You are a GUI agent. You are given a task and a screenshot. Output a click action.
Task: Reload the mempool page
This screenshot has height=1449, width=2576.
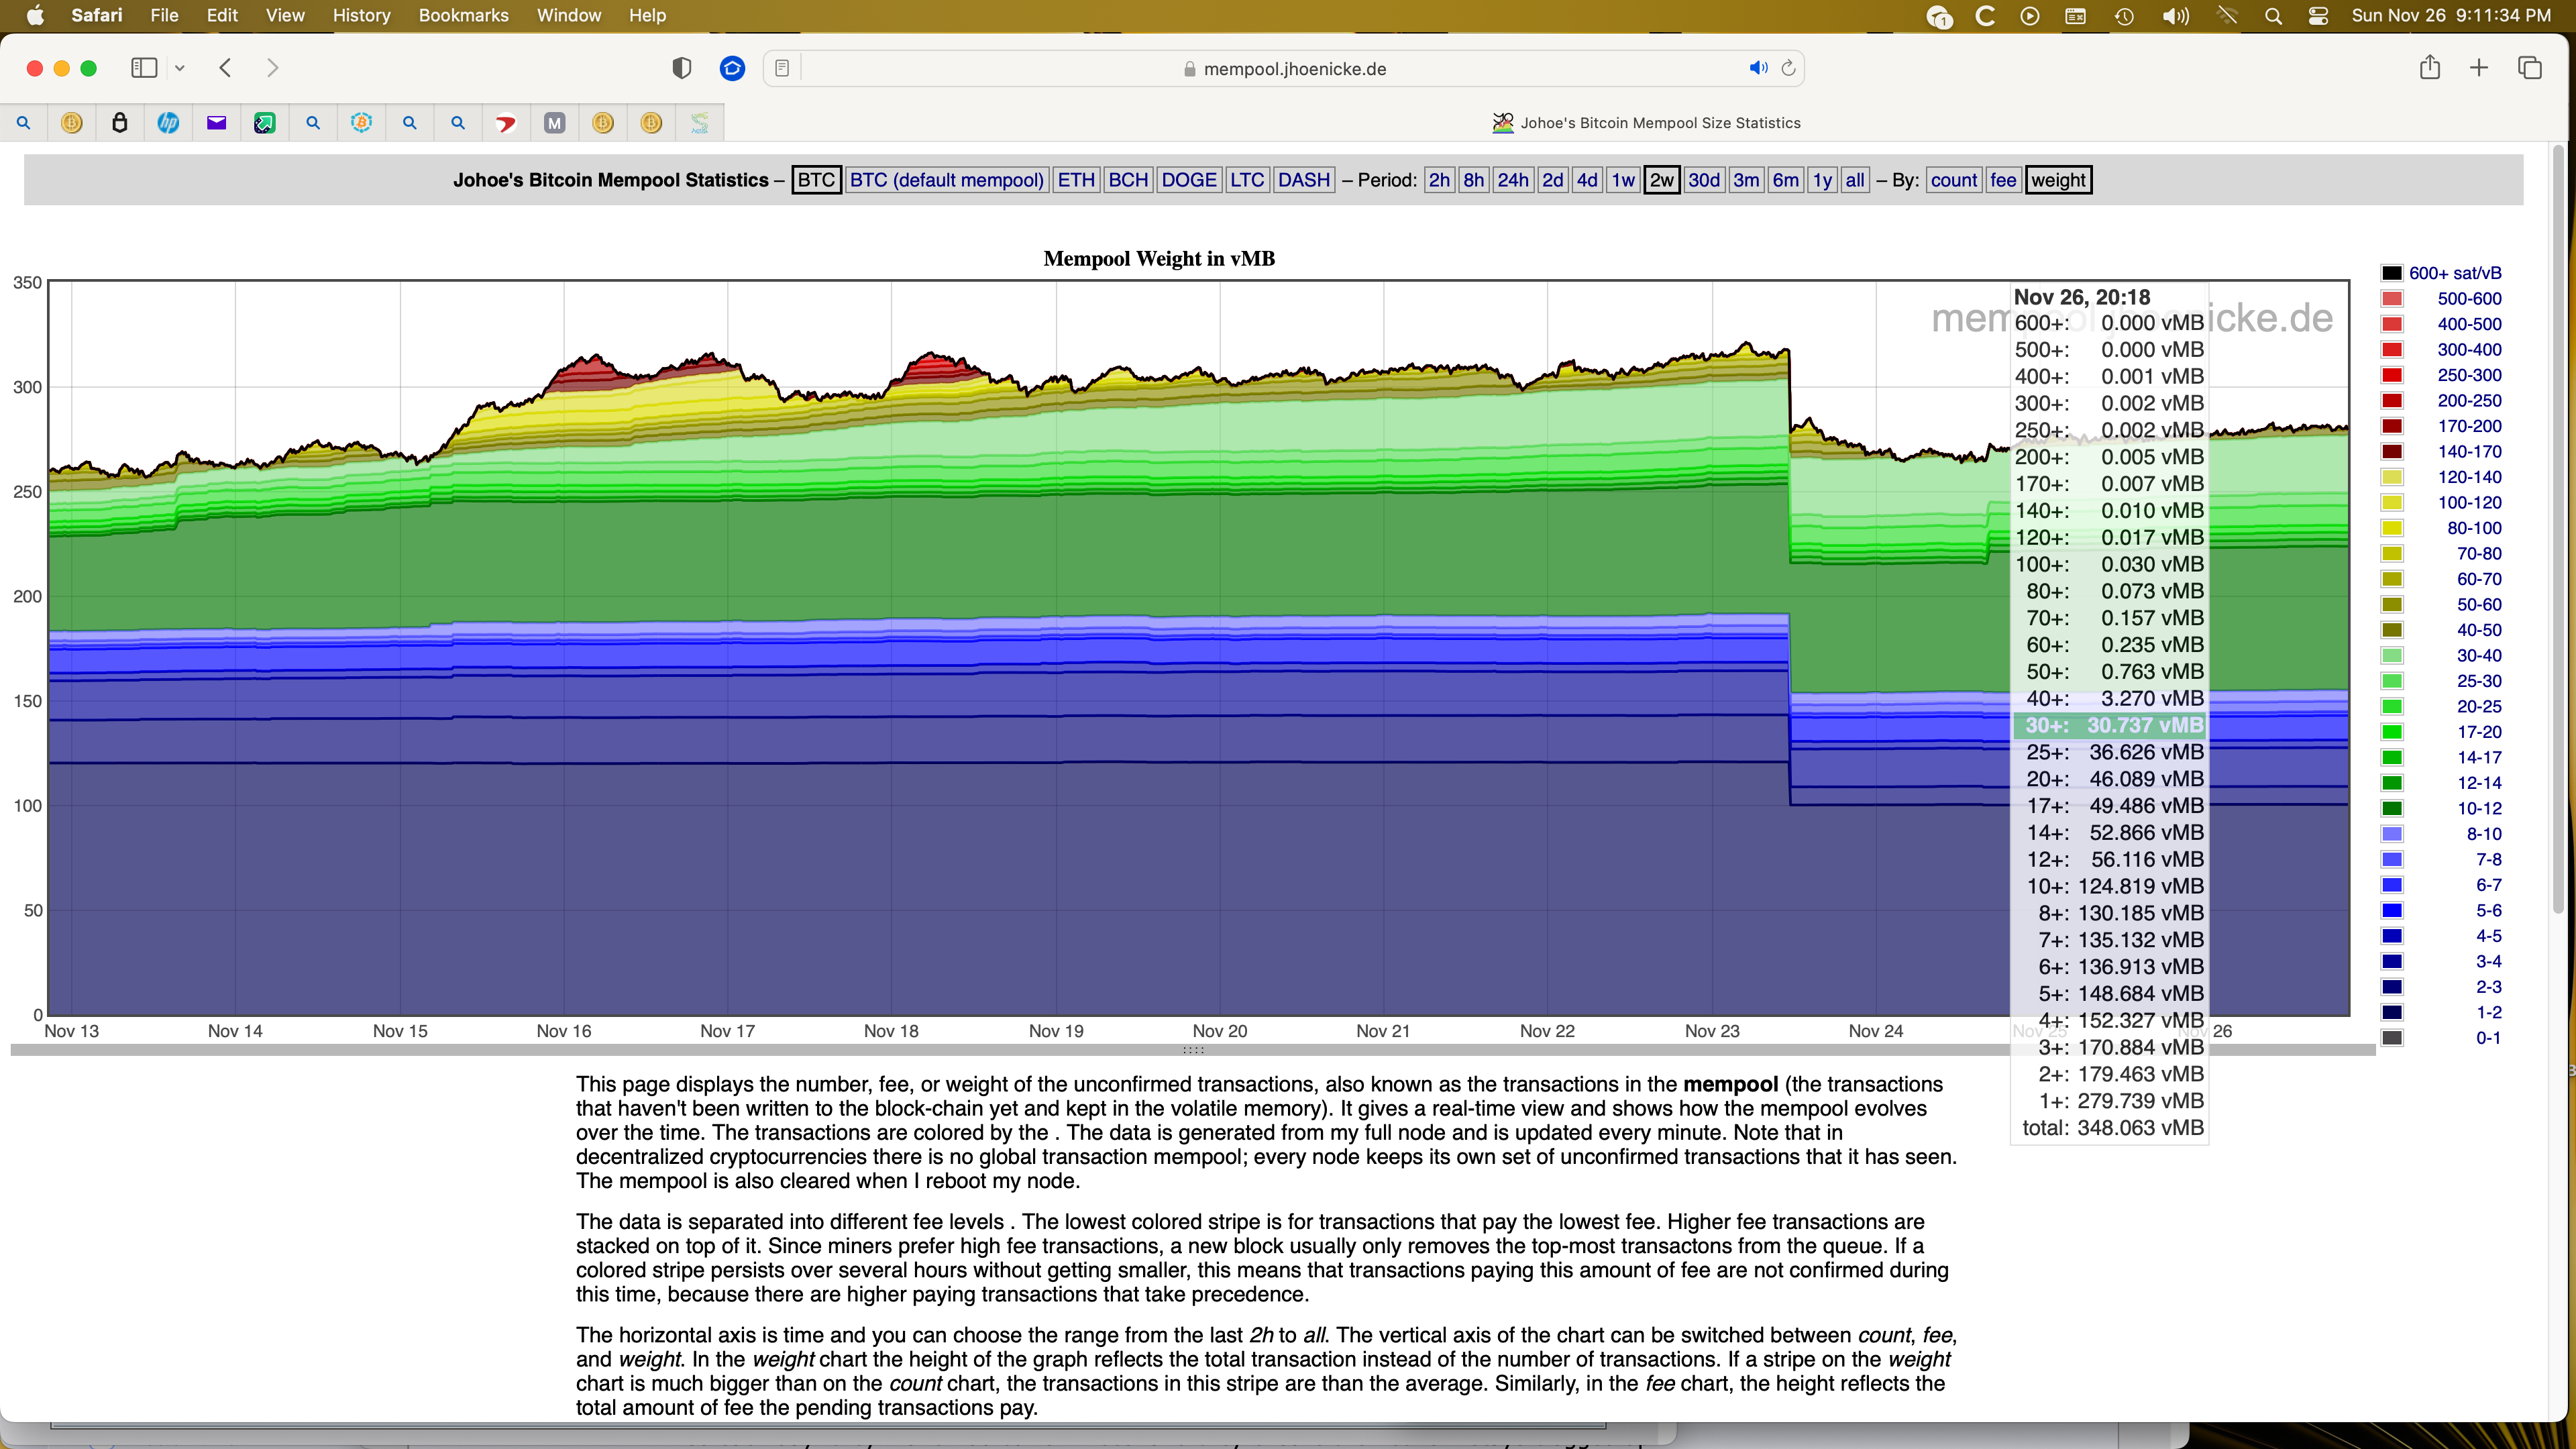click(x=1789, y=68)
